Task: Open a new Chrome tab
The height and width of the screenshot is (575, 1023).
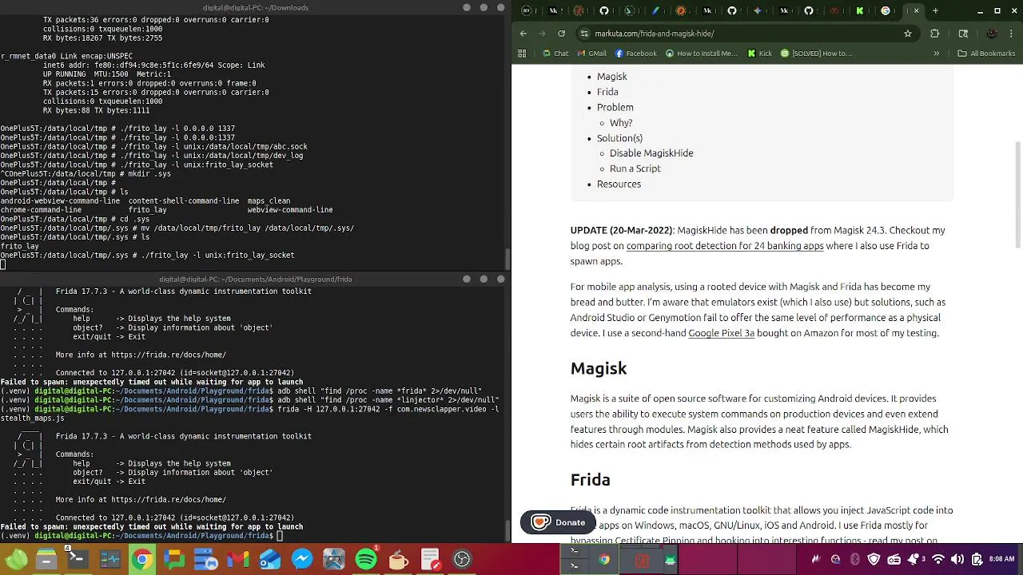Action: (935, 11)
